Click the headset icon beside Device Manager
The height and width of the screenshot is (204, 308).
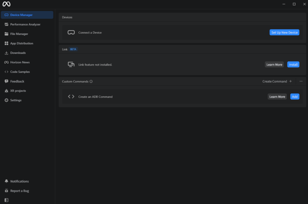[6, 15]
